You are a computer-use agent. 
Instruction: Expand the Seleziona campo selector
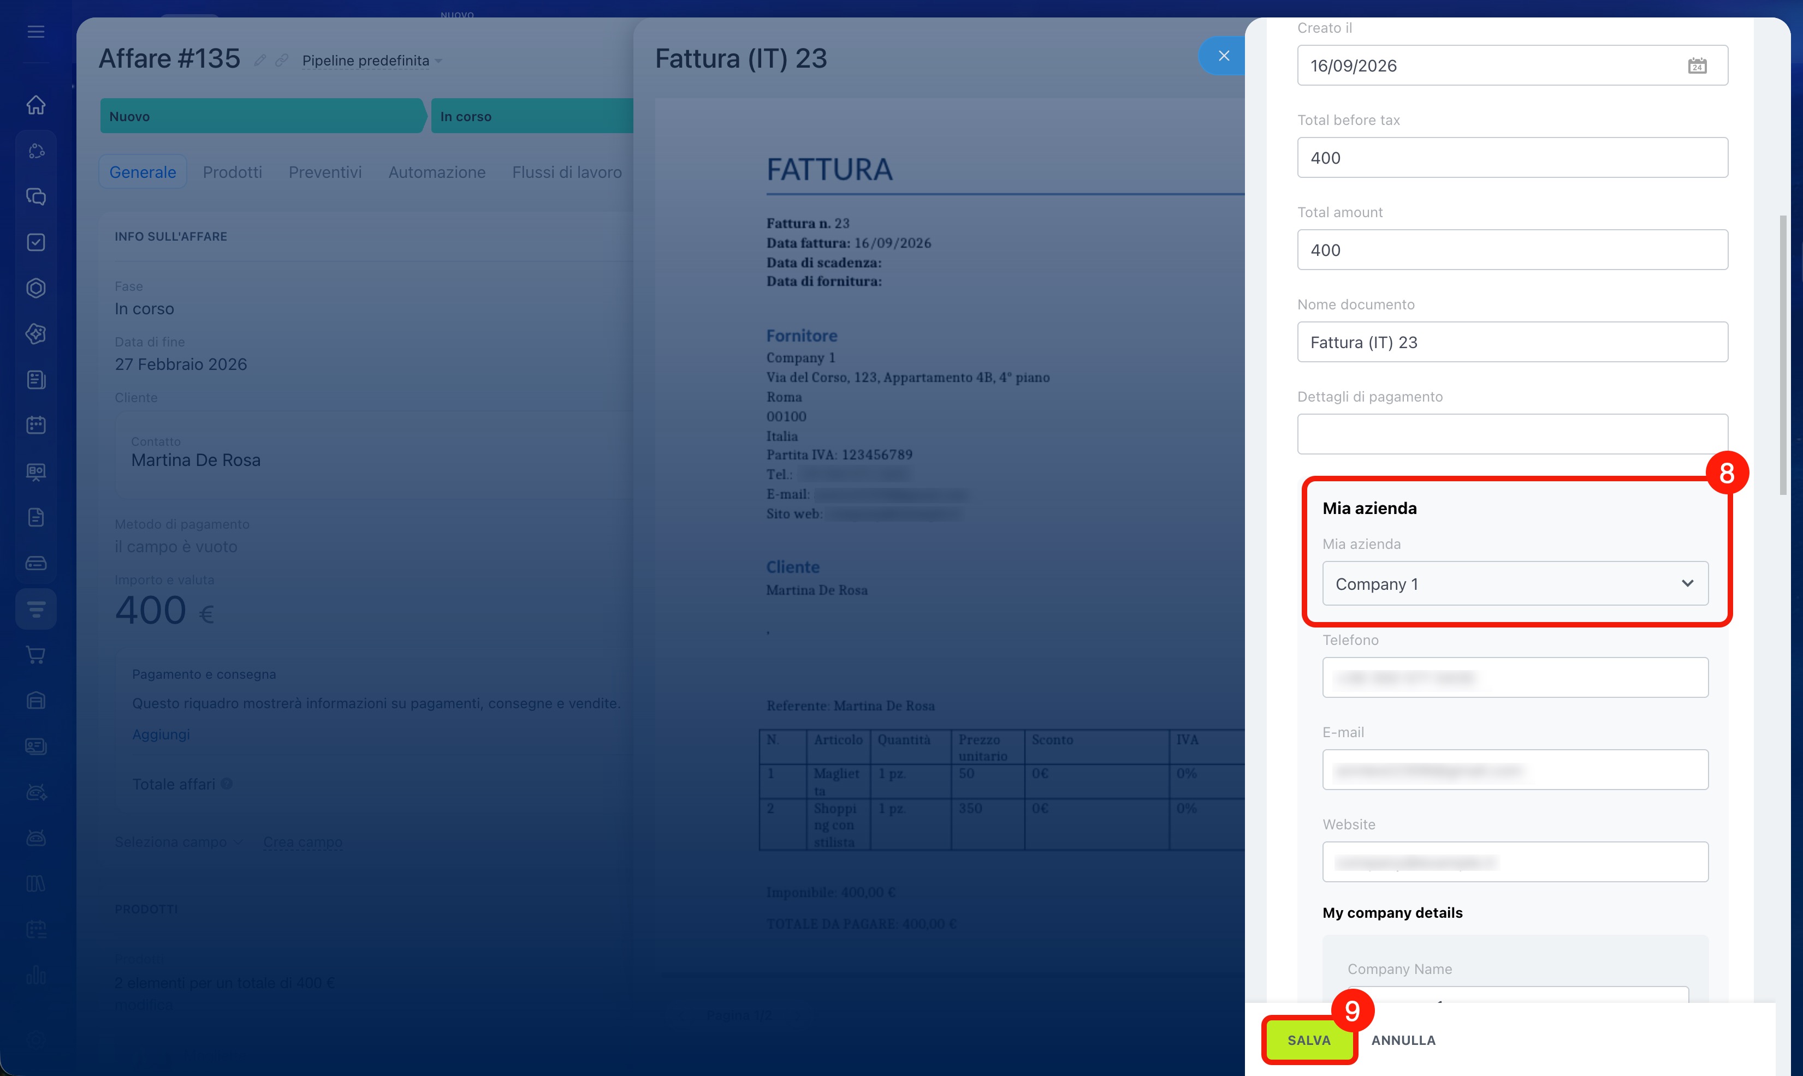tap(179, 842)
